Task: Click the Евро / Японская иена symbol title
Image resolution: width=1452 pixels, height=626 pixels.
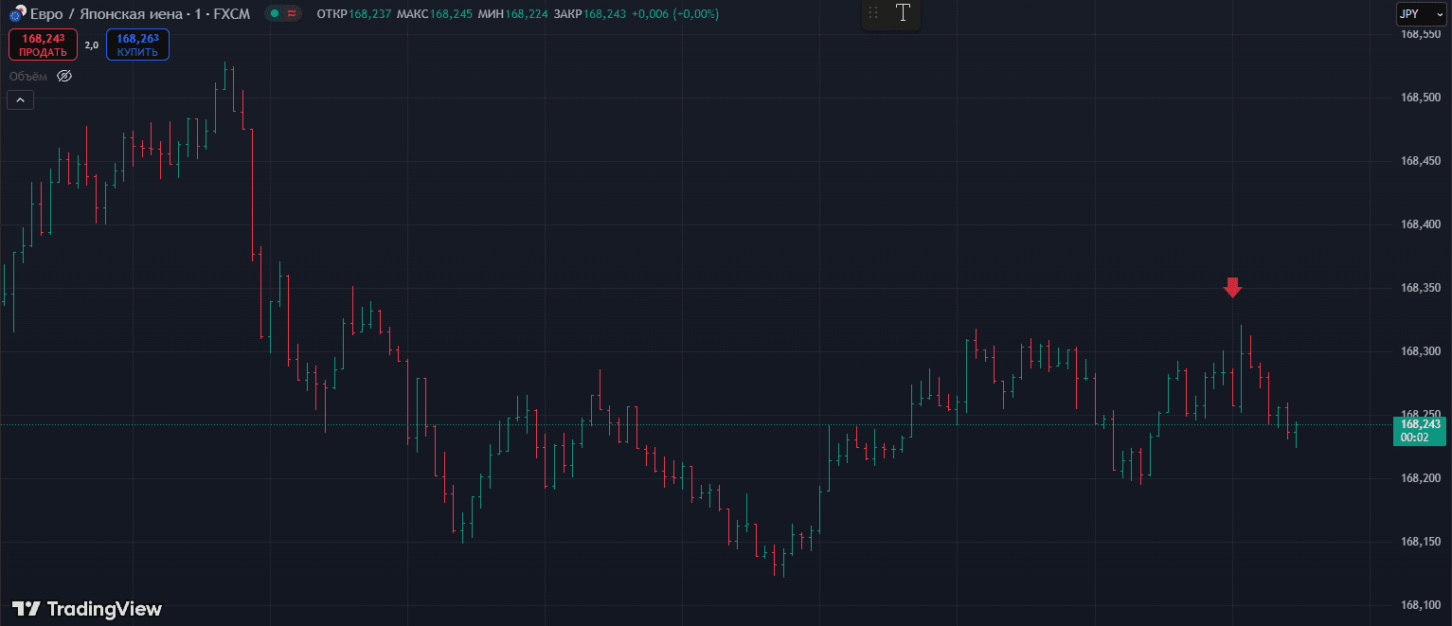Action: click(106, 14)
